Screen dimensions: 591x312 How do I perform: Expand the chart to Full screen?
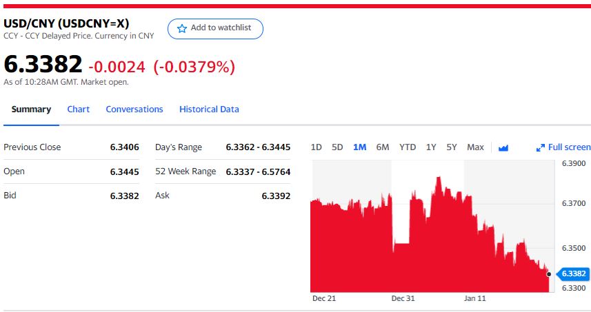[x=563, y=147]
